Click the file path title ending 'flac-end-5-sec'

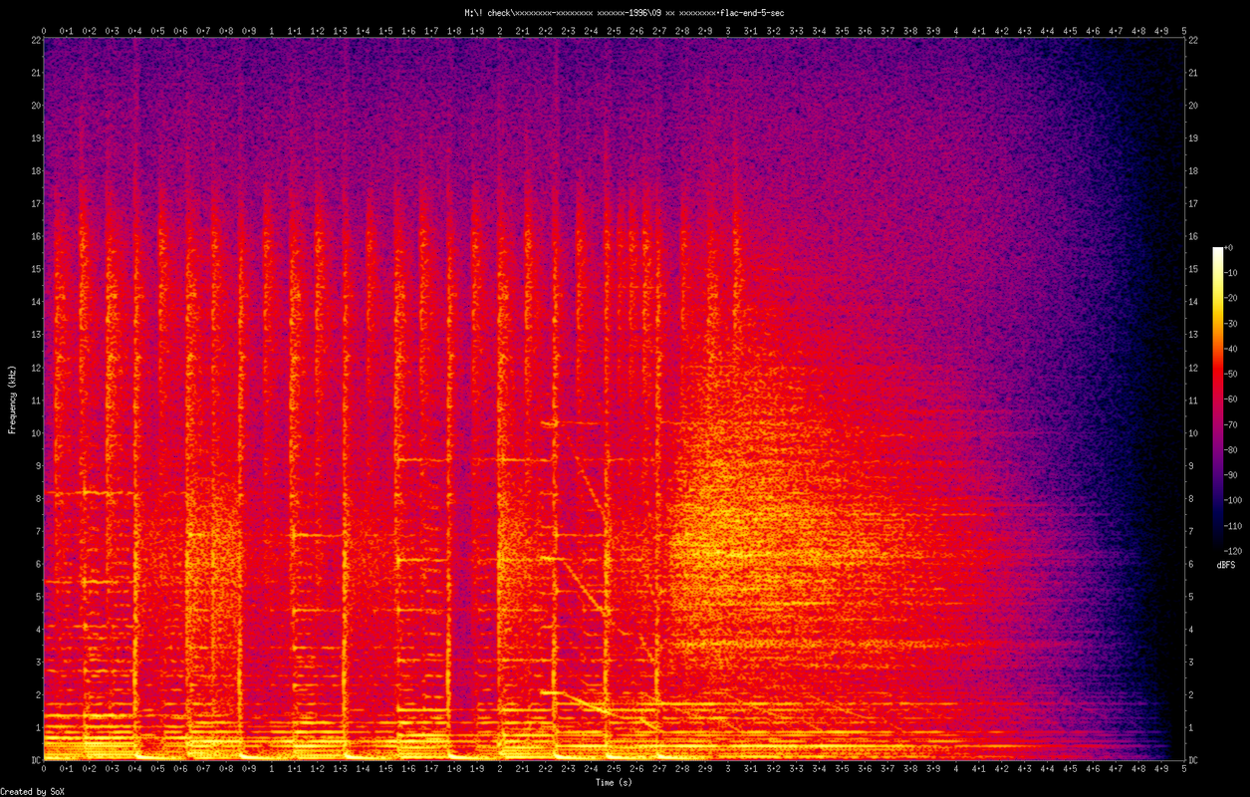click(625, 13)
